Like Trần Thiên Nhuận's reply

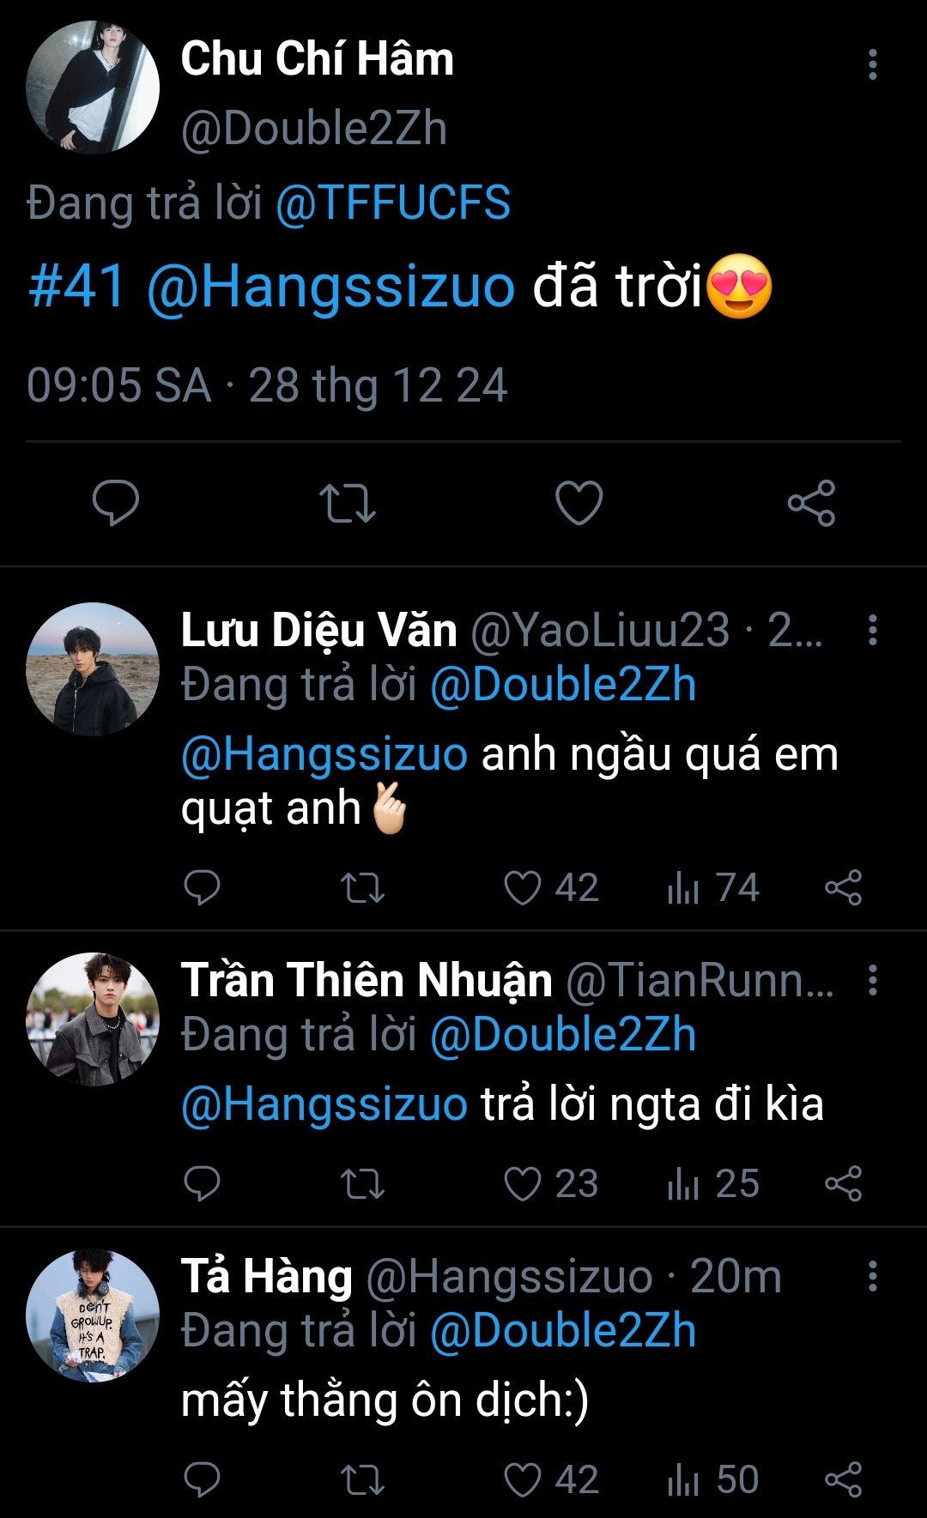[x=523, y=1184]
